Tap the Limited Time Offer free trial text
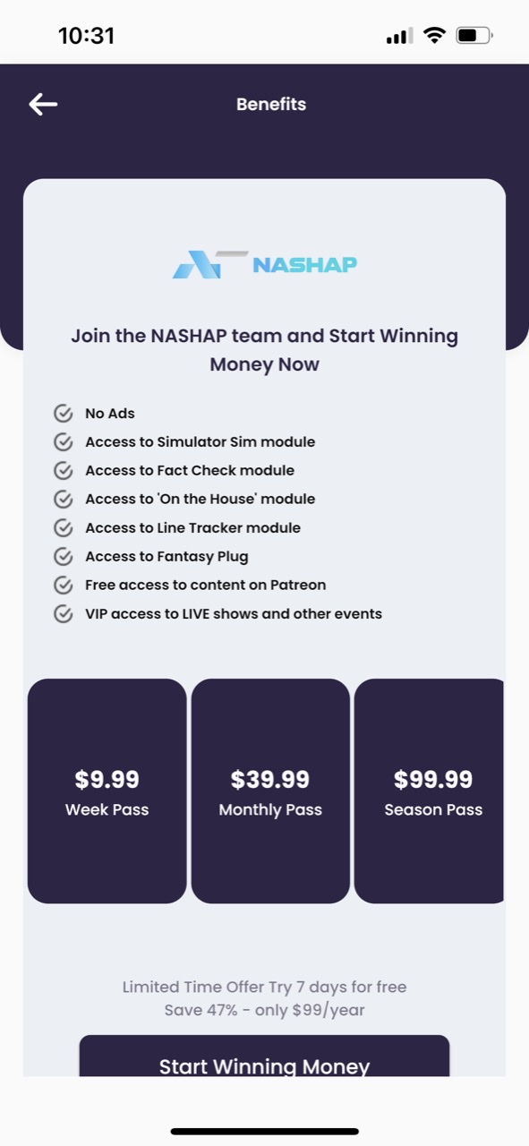 coord(264,988)
